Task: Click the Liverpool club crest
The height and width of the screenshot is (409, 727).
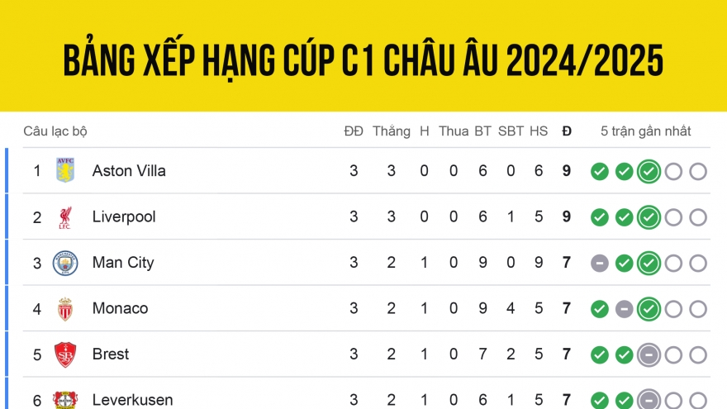Action: [65, 217]
